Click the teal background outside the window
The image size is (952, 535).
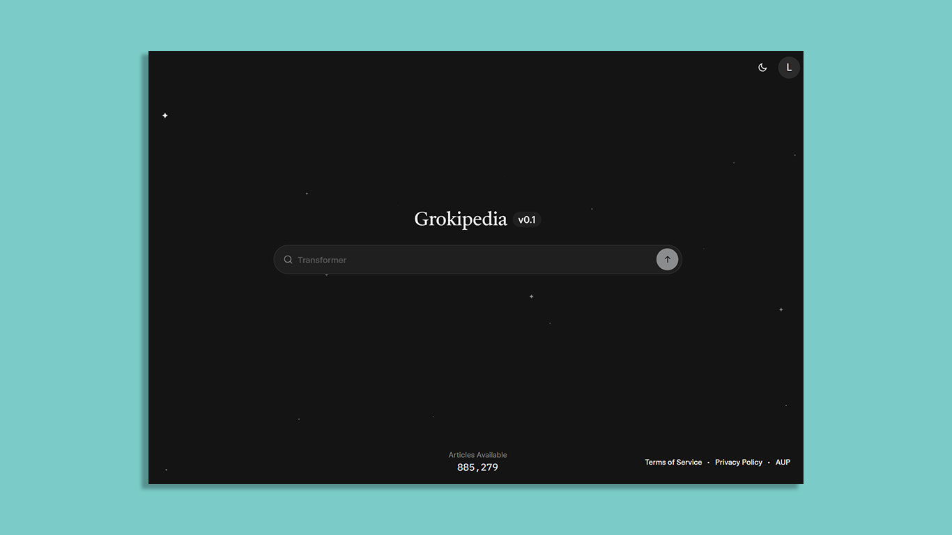(x=70, y=279)
